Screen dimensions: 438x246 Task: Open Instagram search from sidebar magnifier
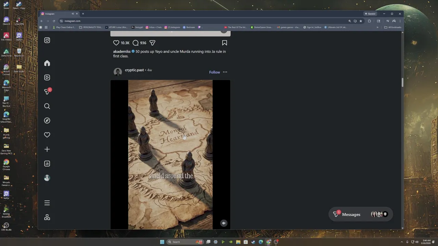[47, 106]
